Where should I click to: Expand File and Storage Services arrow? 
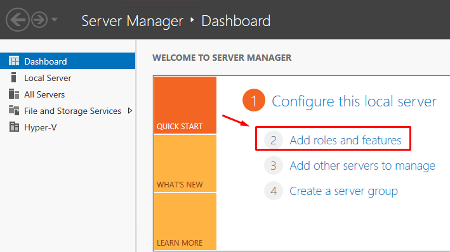[x=130, y=111]
